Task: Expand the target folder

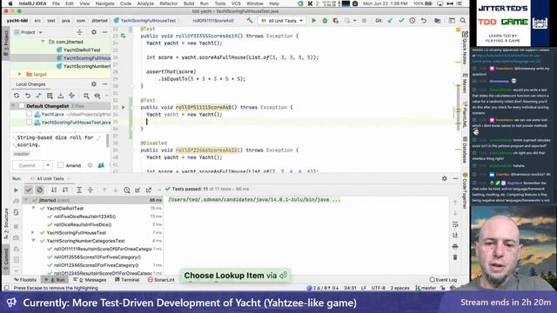Action: click(x=19, y=74)
